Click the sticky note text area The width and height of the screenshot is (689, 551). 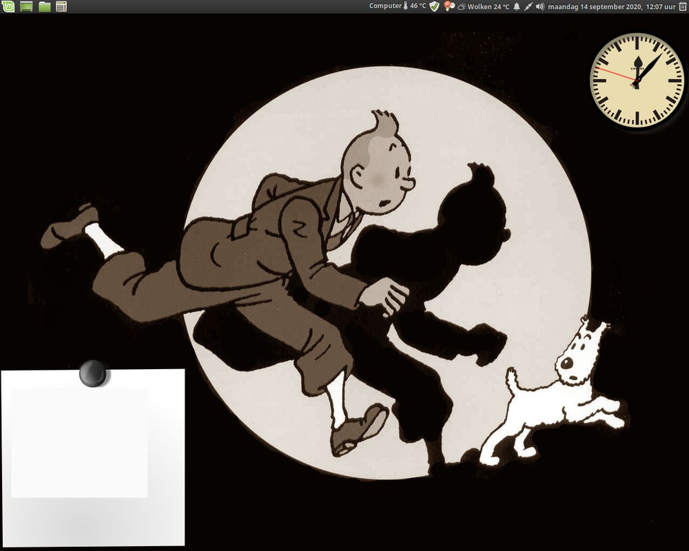point(79,443)
